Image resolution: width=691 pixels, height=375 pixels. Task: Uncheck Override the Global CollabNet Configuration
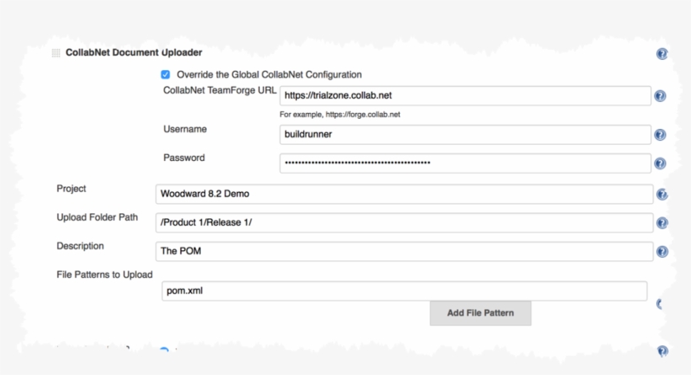point(165,74)
